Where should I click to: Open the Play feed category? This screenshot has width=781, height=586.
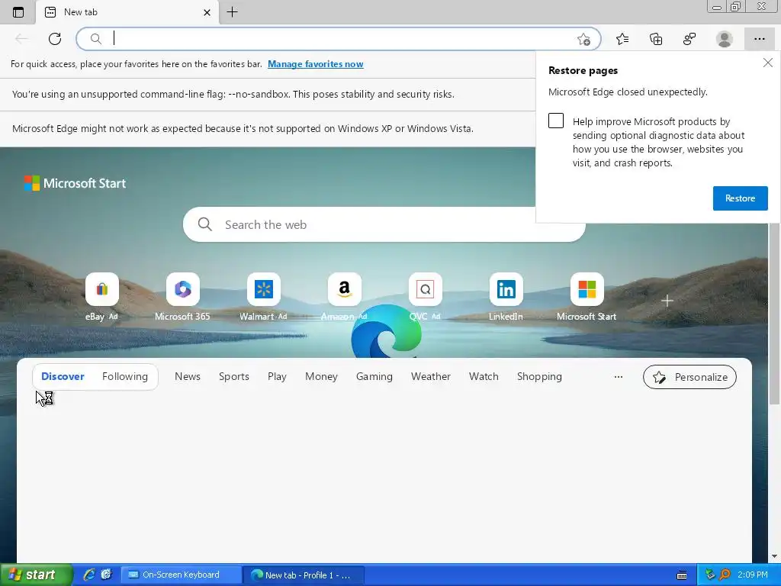[277, 376]
